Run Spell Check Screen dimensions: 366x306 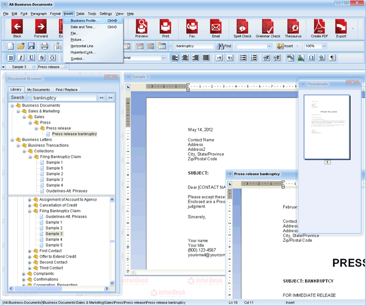pos(242,28)
